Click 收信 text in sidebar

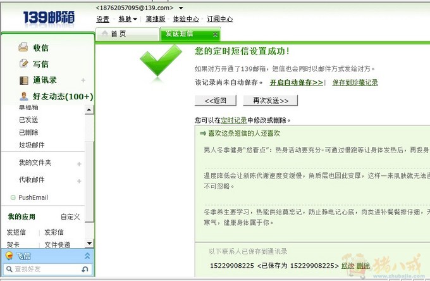(41, 47)
